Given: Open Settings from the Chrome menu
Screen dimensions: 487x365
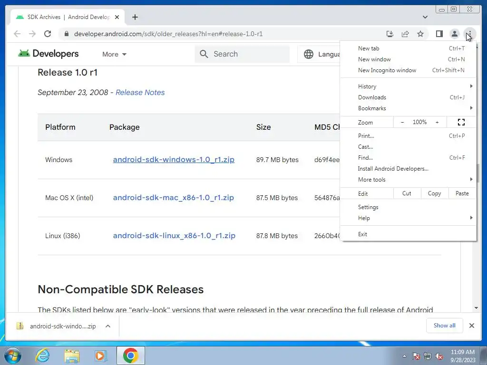Looking at the screenshot, I should pyautogui.click(x=408, y=207).
